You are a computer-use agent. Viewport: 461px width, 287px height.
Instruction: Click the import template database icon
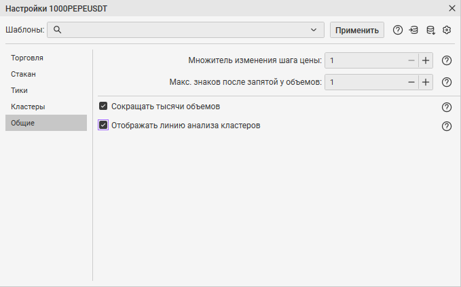click(413, 30)
